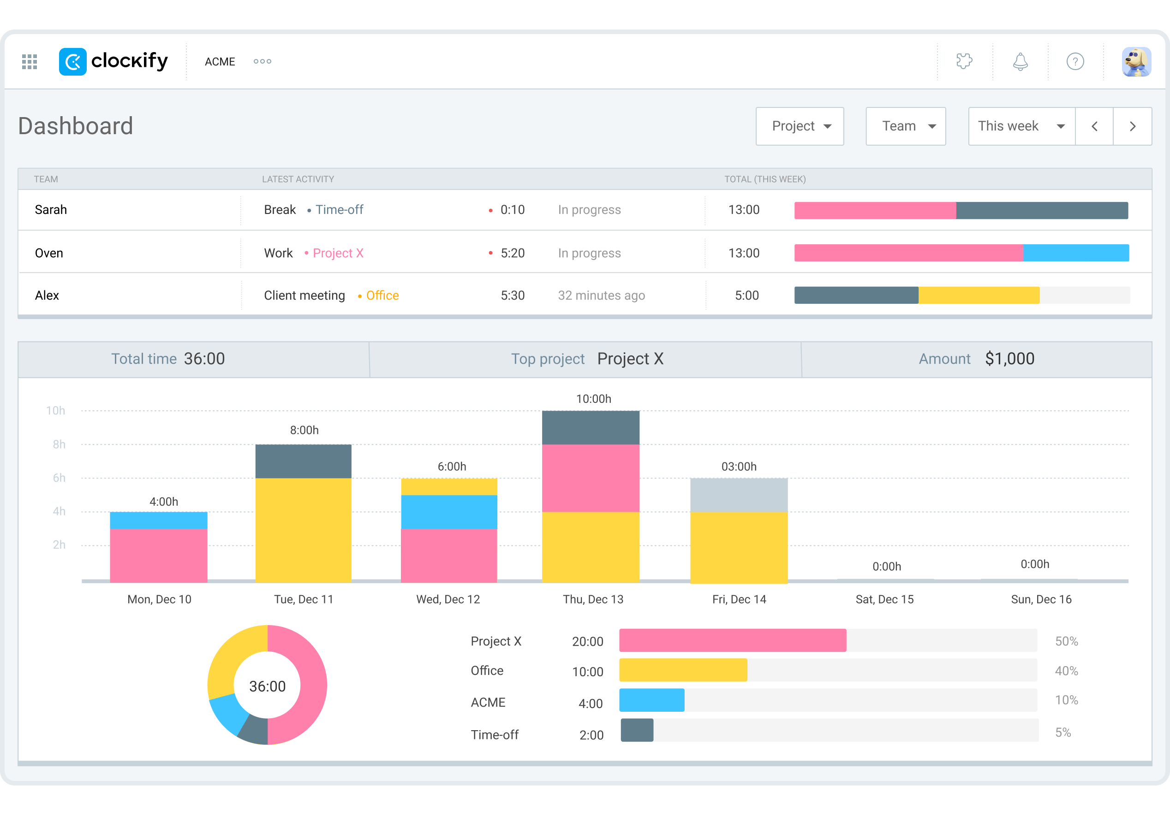The width and height of the screenshot is (1170, 815).
Task: Open the Project filter dropdown
Action: (x=799, y=126)
